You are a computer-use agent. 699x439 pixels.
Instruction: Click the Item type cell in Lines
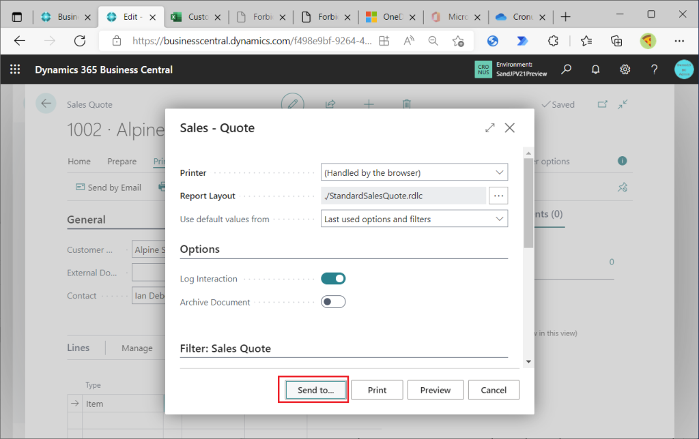[123, 404]
